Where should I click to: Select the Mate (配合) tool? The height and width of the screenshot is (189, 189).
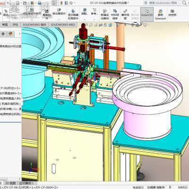click(6, 13)
